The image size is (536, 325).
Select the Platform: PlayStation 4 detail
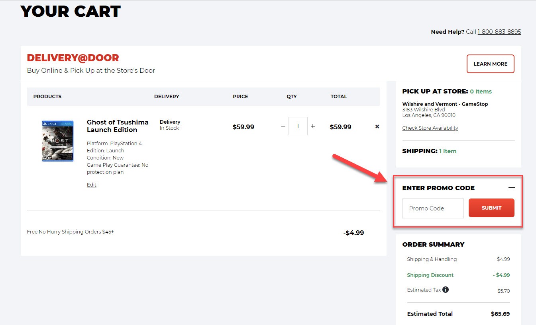pyautogui.click(x=114, y=144)
